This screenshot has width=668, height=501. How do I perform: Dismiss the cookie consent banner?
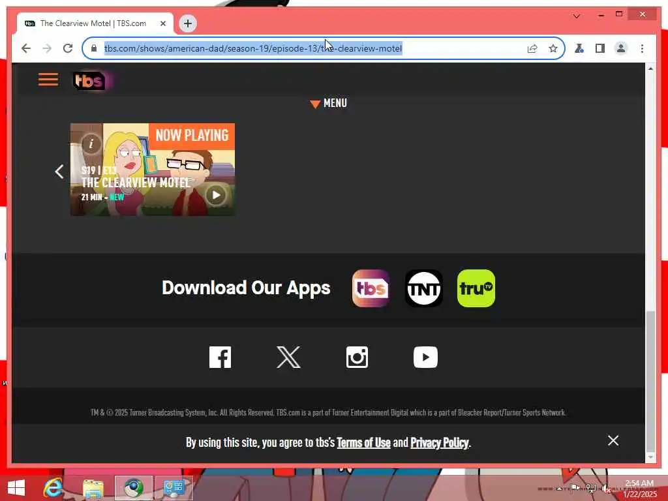[613, 440]
